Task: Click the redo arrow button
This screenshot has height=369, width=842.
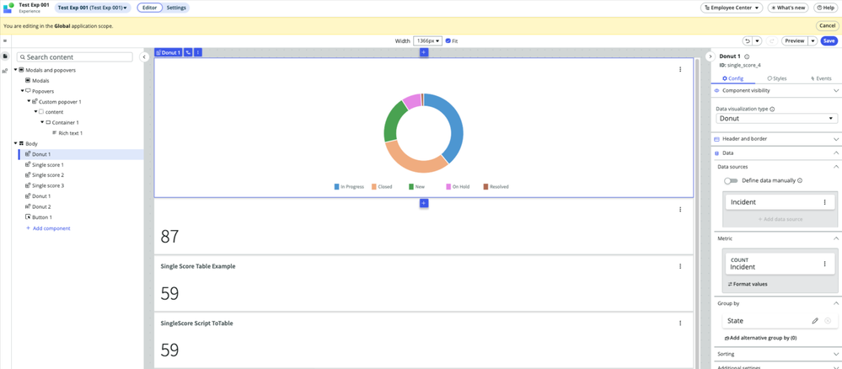Action: pyautogui.click(x=771, y=40)
